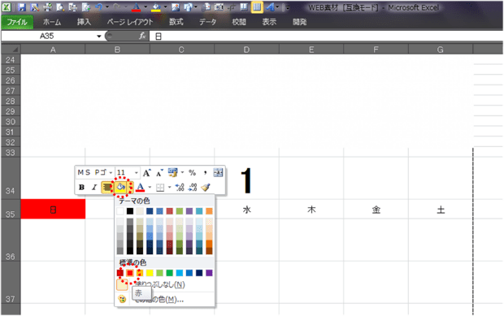
Task: Click the save icon in quick access toolbar
Action: pos(21,7)
